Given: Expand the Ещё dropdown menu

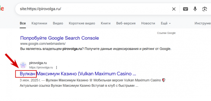Looking at the screenshot, I should click(x=166, y=23).
